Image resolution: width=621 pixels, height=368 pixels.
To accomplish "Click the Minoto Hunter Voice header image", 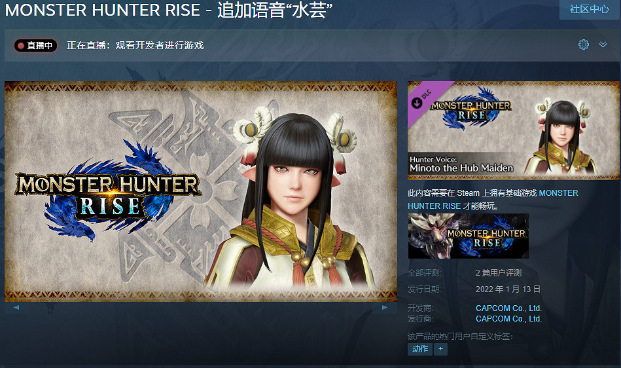I will [513, 130].
